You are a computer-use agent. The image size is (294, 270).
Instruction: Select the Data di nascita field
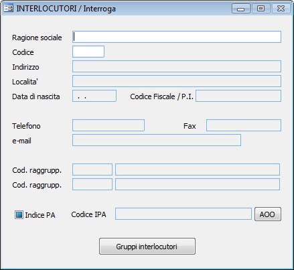point(94,96)
